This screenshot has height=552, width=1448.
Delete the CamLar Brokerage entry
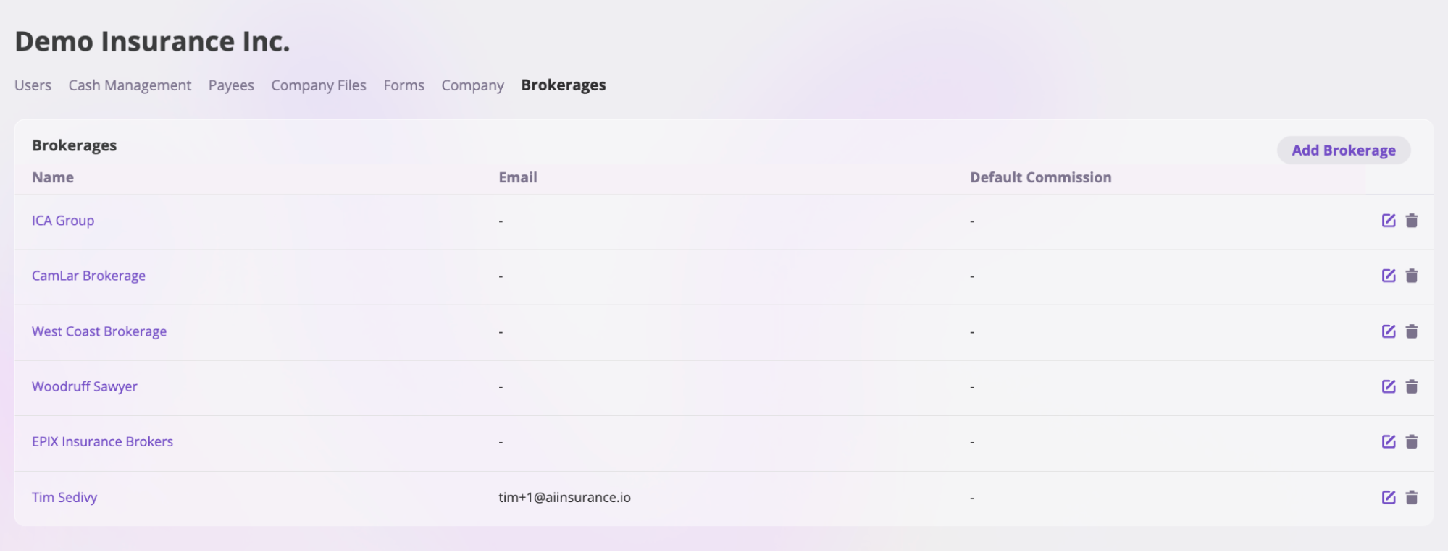point(1411,276)
